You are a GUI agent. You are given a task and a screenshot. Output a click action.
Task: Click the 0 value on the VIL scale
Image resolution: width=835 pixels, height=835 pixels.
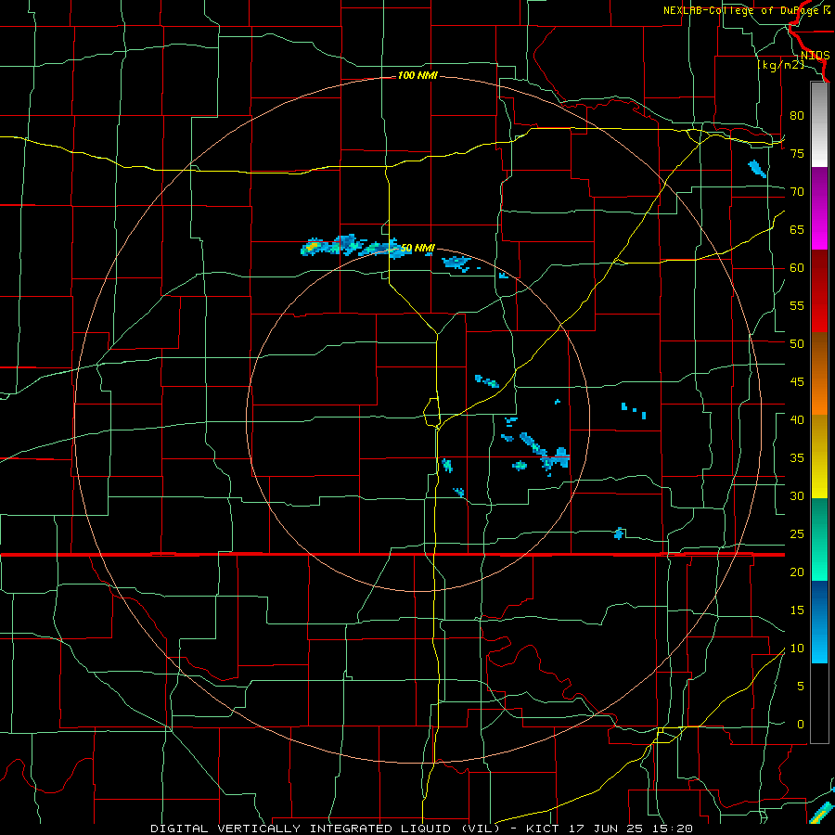(x=801, y=725)
